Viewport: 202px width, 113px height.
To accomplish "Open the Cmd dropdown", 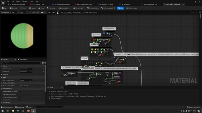I will (29, 107).
